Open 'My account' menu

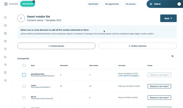coord(131,4)
